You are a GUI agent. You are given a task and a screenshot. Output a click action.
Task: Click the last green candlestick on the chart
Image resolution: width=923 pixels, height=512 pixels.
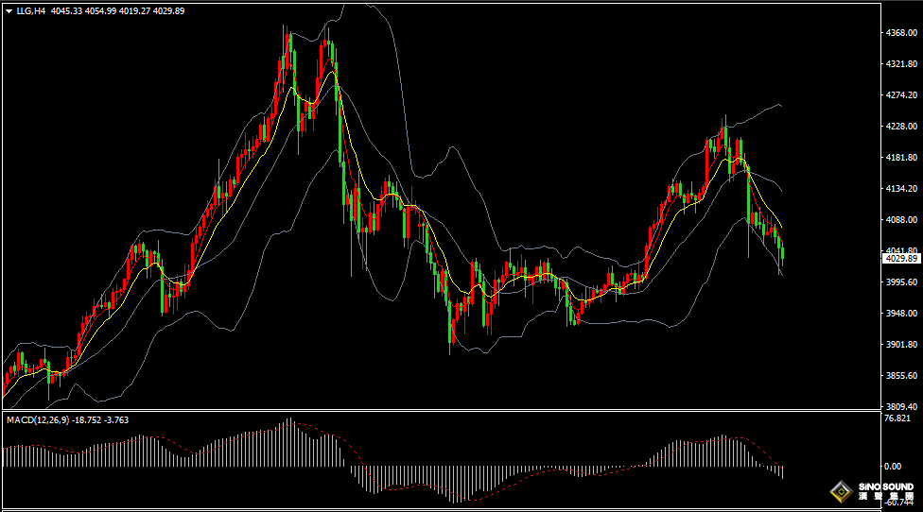782,253
